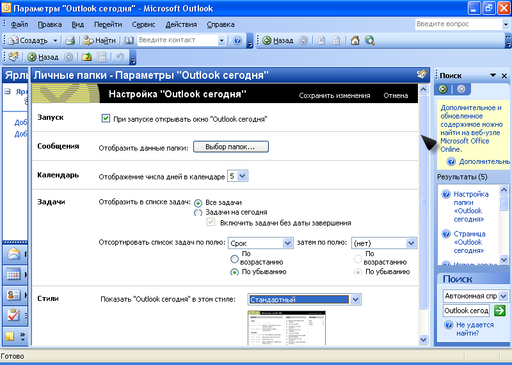Screen dimensions: 512x365
Task: Click the 'Отмена' link
Action: point(396,95)
